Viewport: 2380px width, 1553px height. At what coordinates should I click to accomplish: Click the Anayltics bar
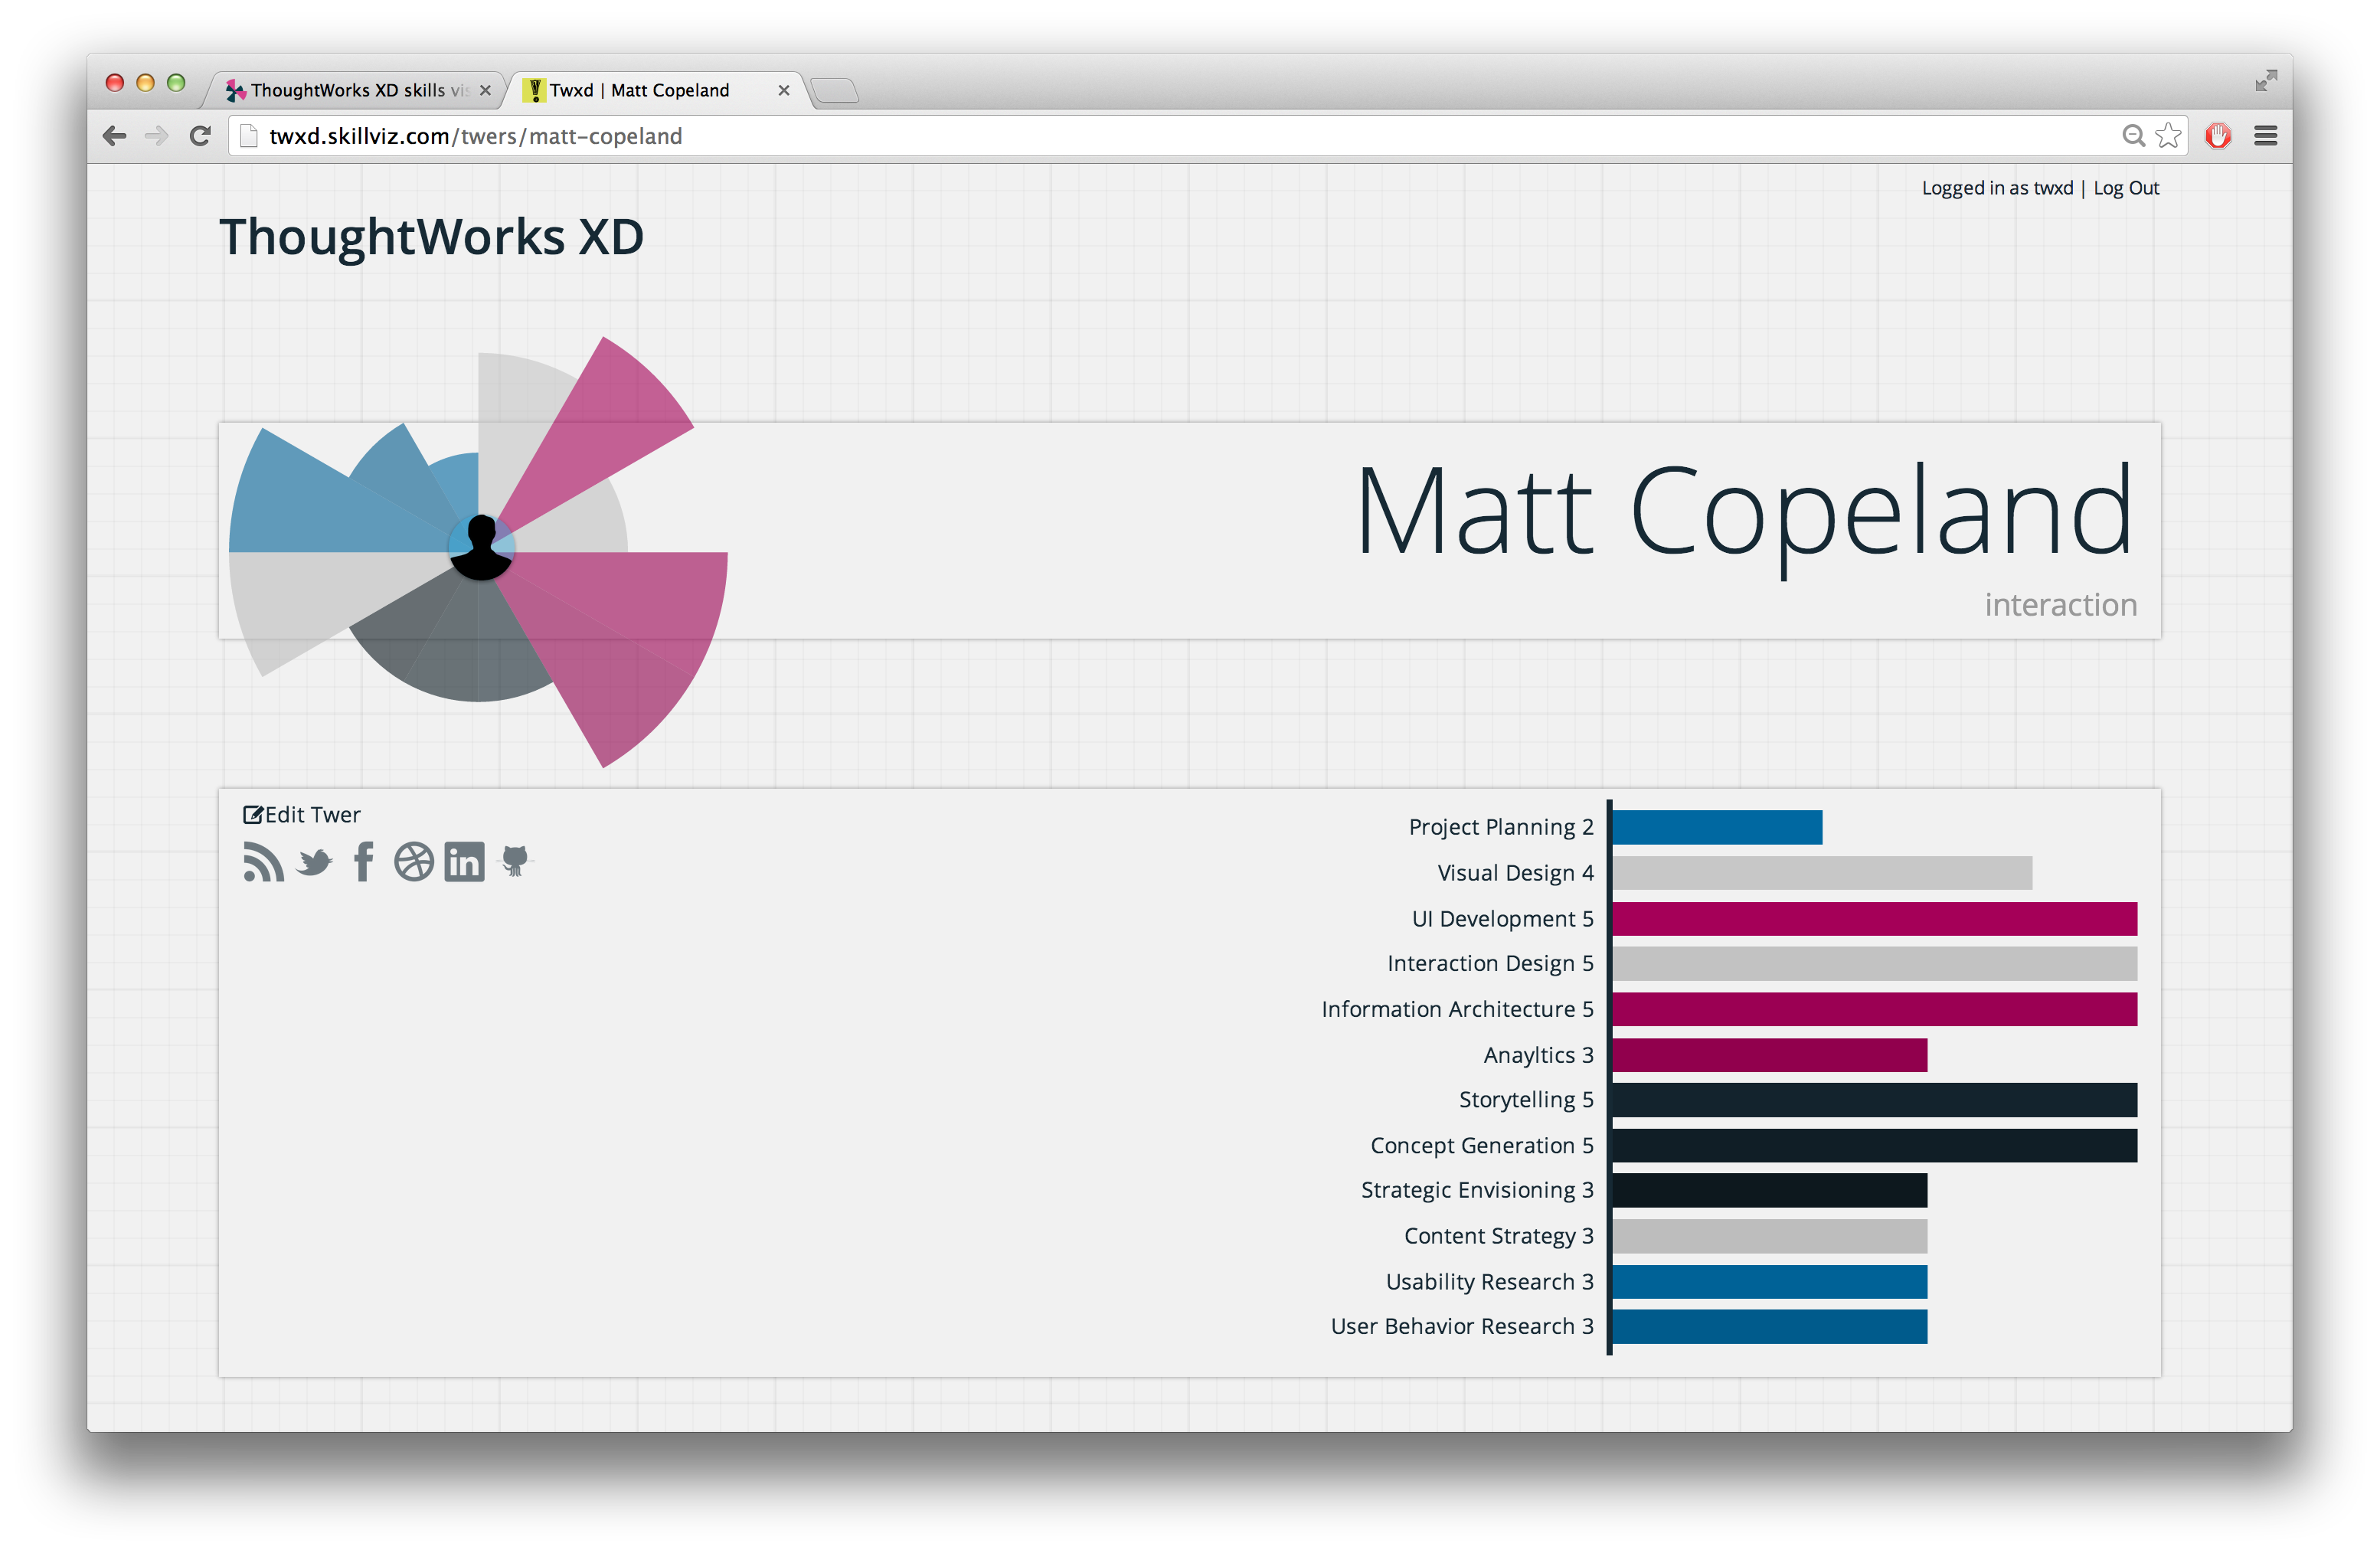pyautogui.click(x=1769, y=1055)
